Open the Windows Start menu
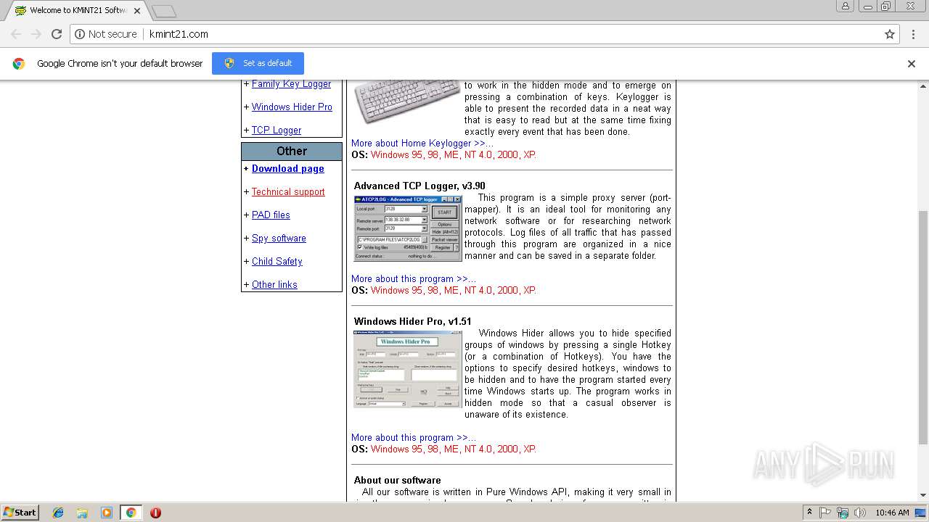 tap(20, 513)
